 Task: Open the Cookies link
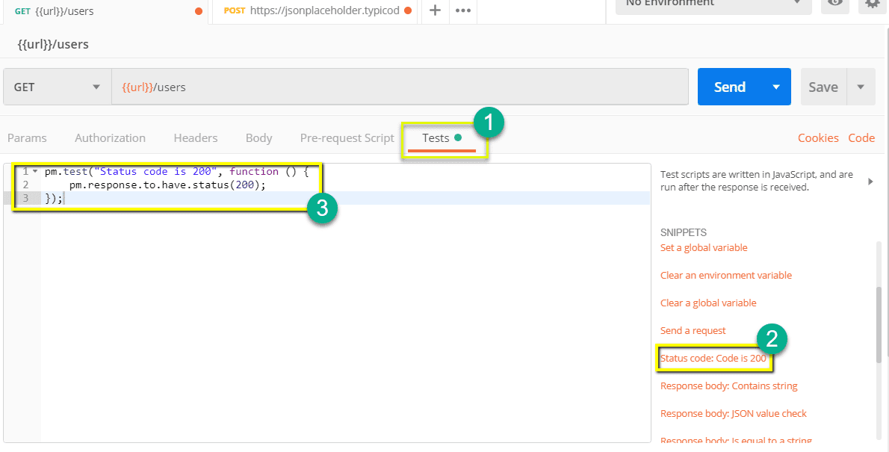coord(818,138)
